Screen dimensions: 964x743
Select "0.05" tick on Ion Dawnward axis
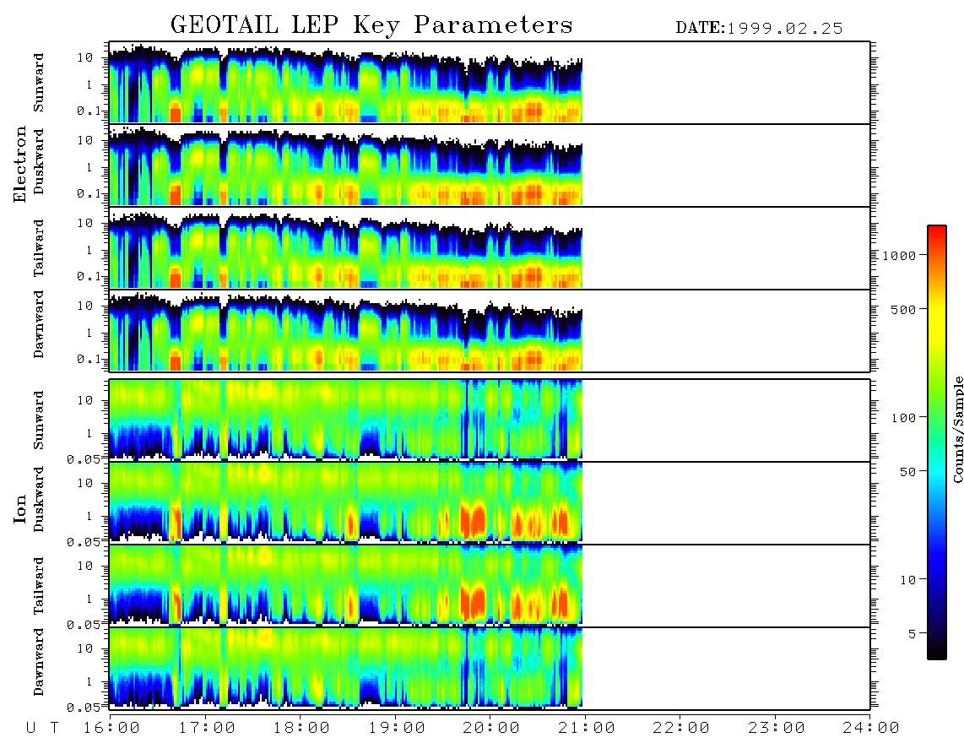[84, 708]
